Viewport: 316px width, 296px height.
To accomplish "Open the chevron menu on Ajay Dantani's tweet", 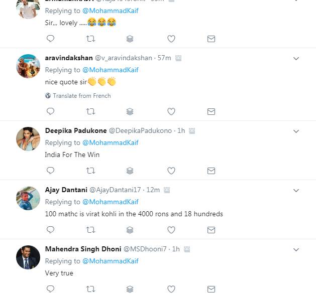I will (x=296, y=191).
